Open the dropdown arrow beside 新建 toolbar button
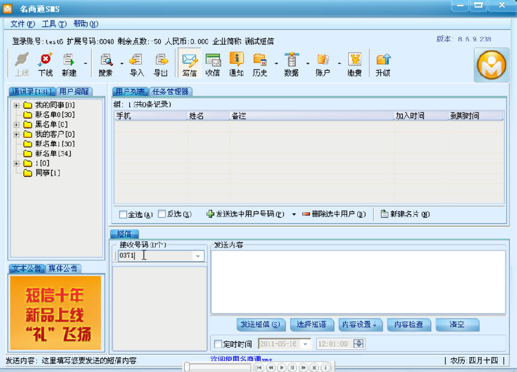 pyautogui.click(x=86, y=63)
